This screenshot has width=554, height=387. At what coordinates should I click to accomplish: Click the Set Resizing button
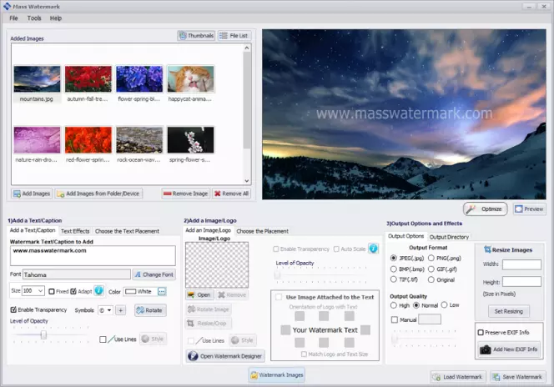point(508,311)
